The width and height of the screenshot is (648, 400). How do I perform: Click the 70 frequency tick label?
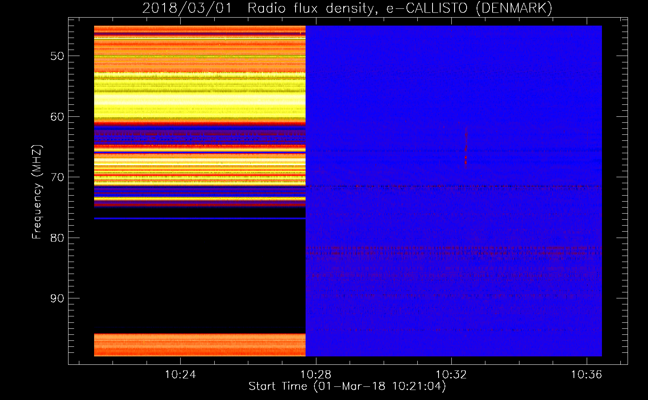tap(57, 177)
